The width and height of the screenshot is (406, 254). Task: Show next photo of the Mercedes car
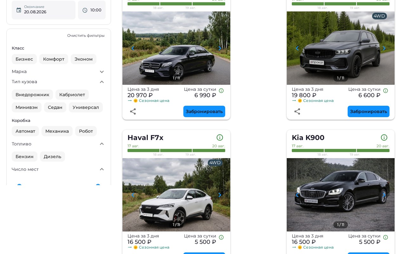tap(219, 48)
